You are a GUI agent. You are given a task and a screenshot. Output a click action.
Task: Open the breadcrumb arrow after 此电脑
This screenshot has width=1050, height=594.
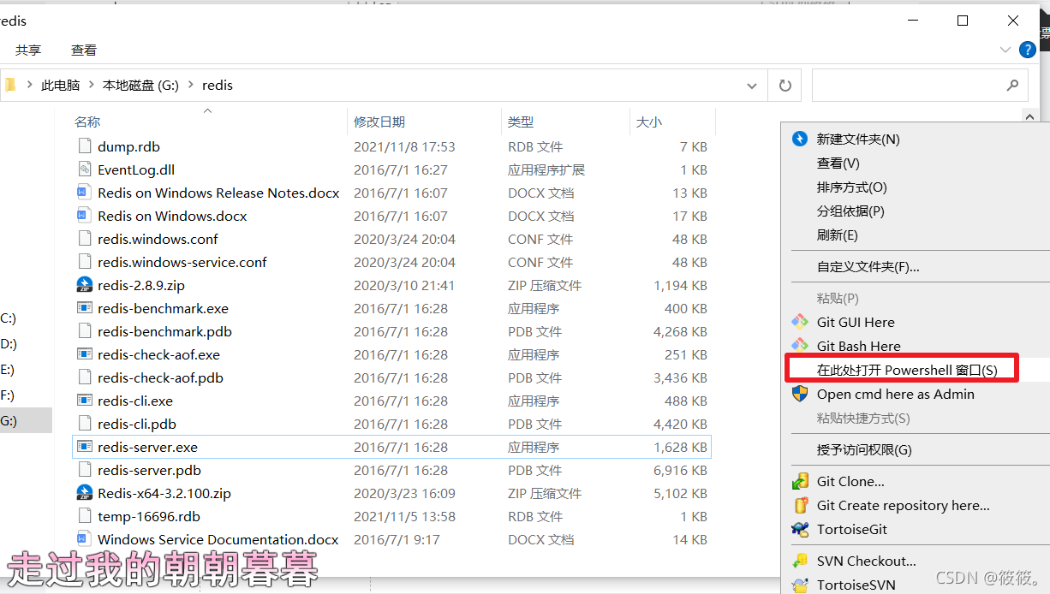click(91, 86)
